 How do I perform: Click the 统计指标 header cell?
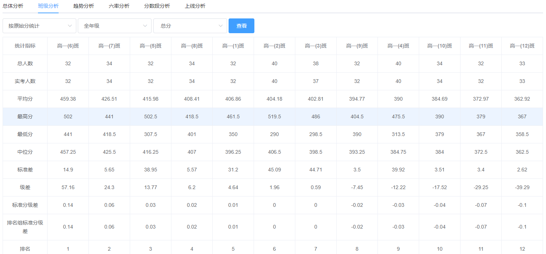pyautogui.click(x=25, y=46)
